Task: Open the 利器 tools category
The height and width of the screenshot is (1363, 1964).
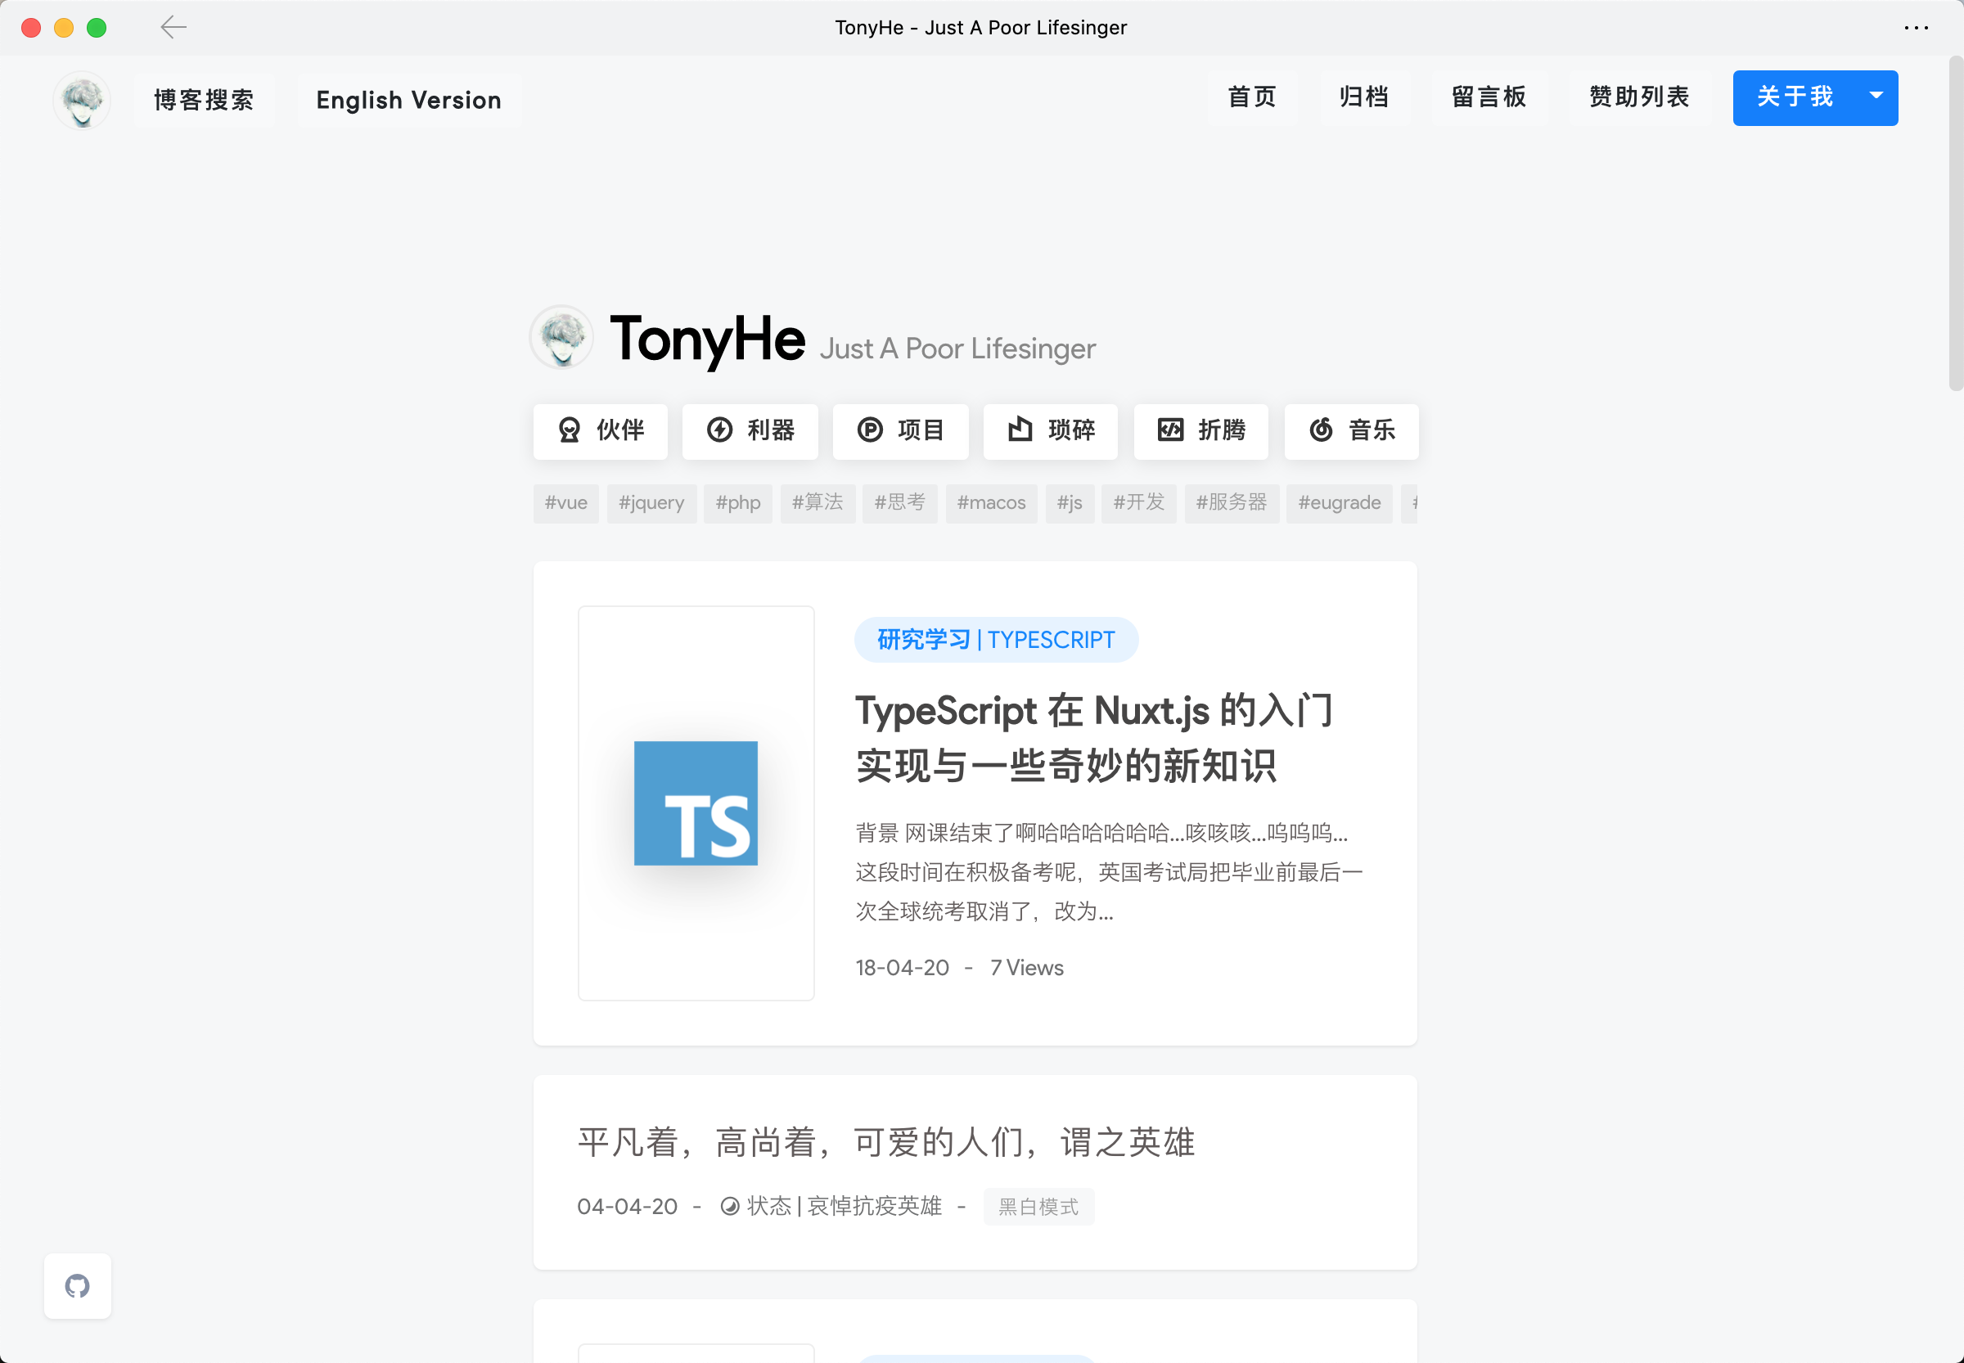Action: pos(750,430)
